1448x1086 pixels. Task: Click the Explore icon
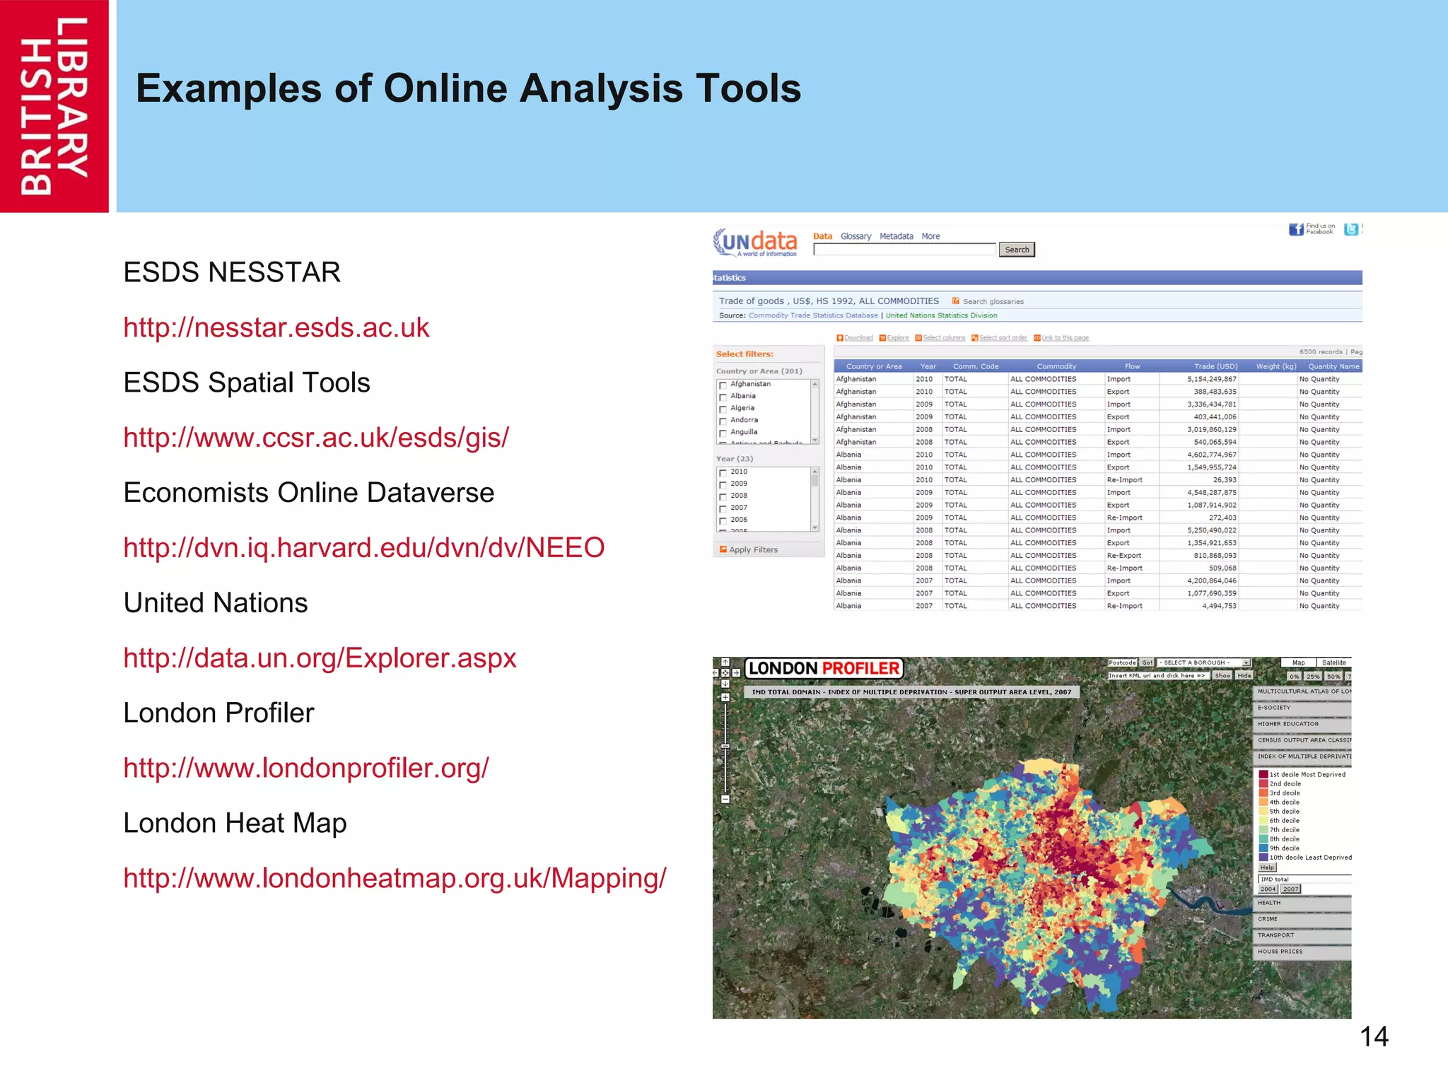[x=882, y=338]
